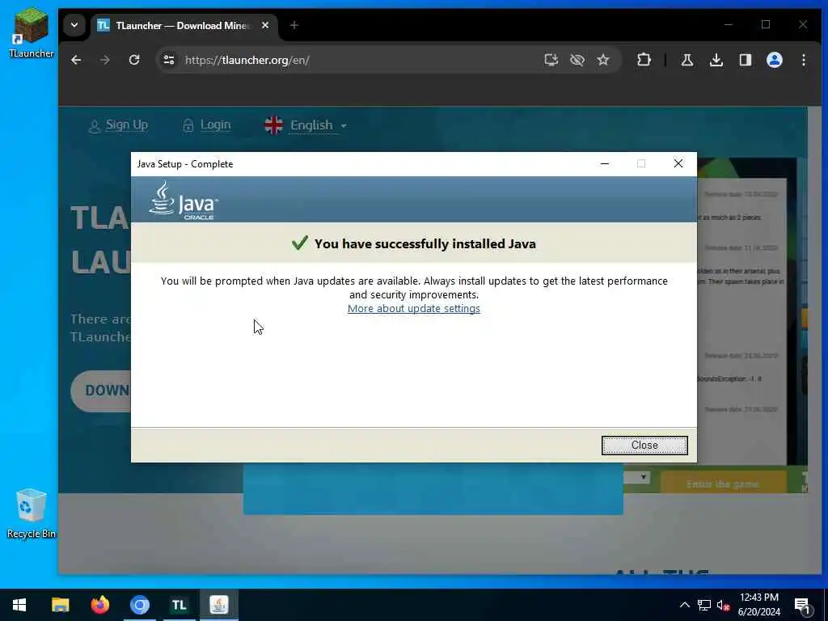Open the browser profile avatar
This screenshot has height=621, width=828.
tap(774, 60)
